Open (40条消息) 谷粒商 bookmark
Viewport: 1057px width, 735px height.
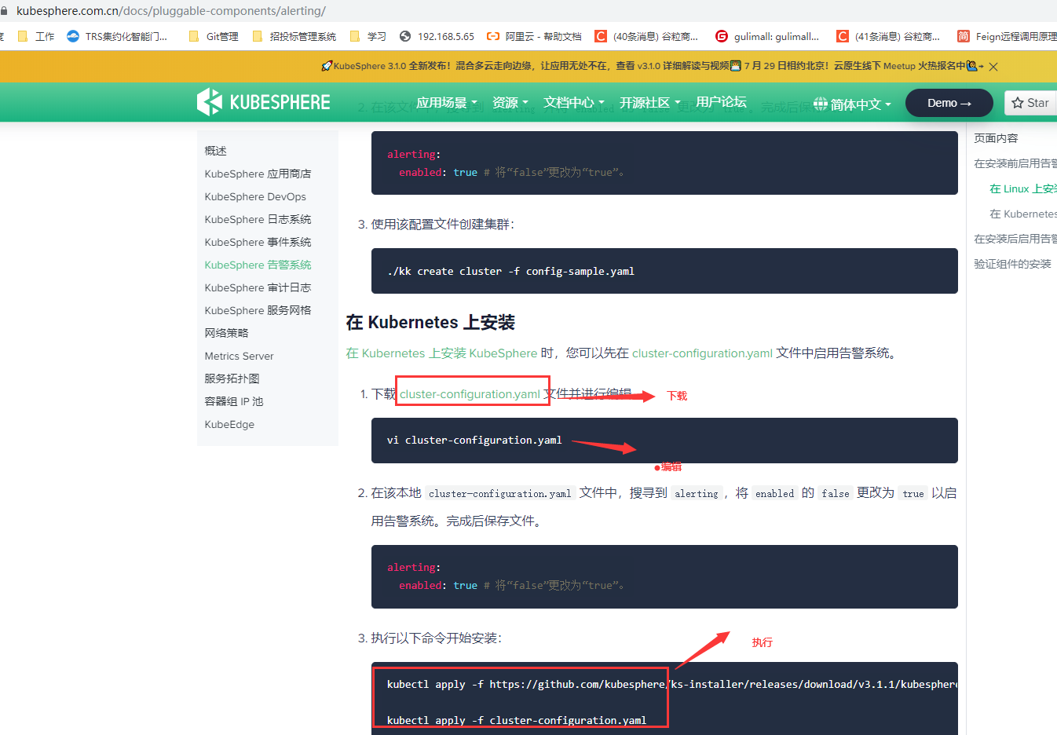(646, 36)
